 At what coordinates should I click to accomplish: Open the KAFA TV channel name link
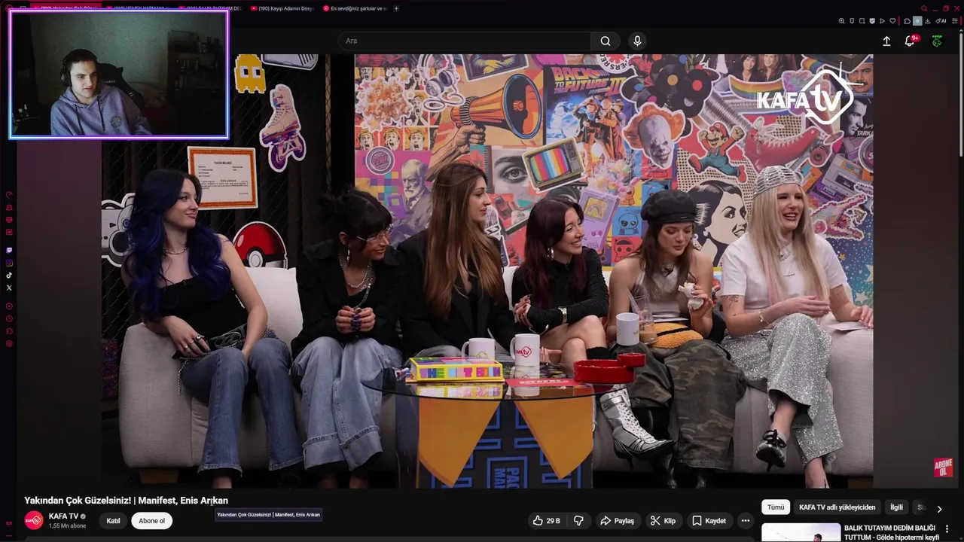coord(63,516)
